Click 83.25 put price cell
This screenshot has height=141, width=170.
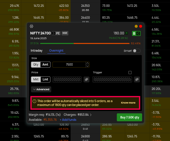106,18
